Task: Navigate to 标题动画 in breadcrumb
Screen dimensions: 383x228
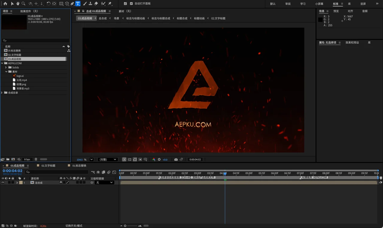Action: (x=199, y=18)
